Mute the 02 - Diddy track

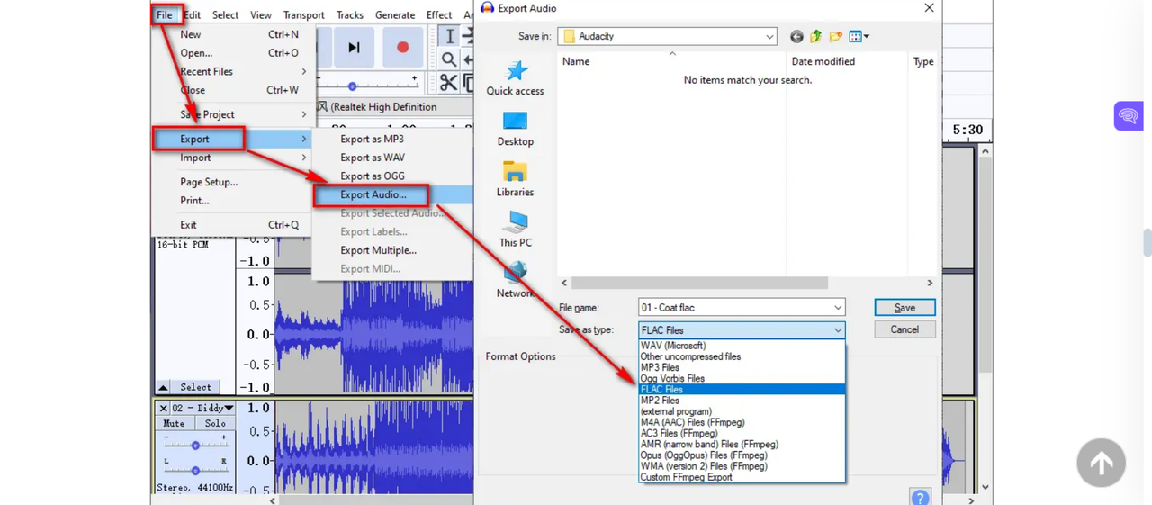point(174,423)
